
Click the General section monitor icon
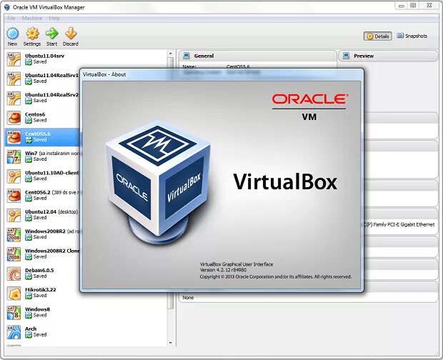click(186, 56)
